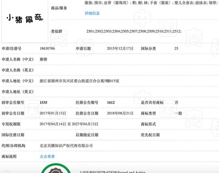Viewport: 219px width, 173px height.
Task: Select the 国际分类 value 25
Action: (176, 49)
